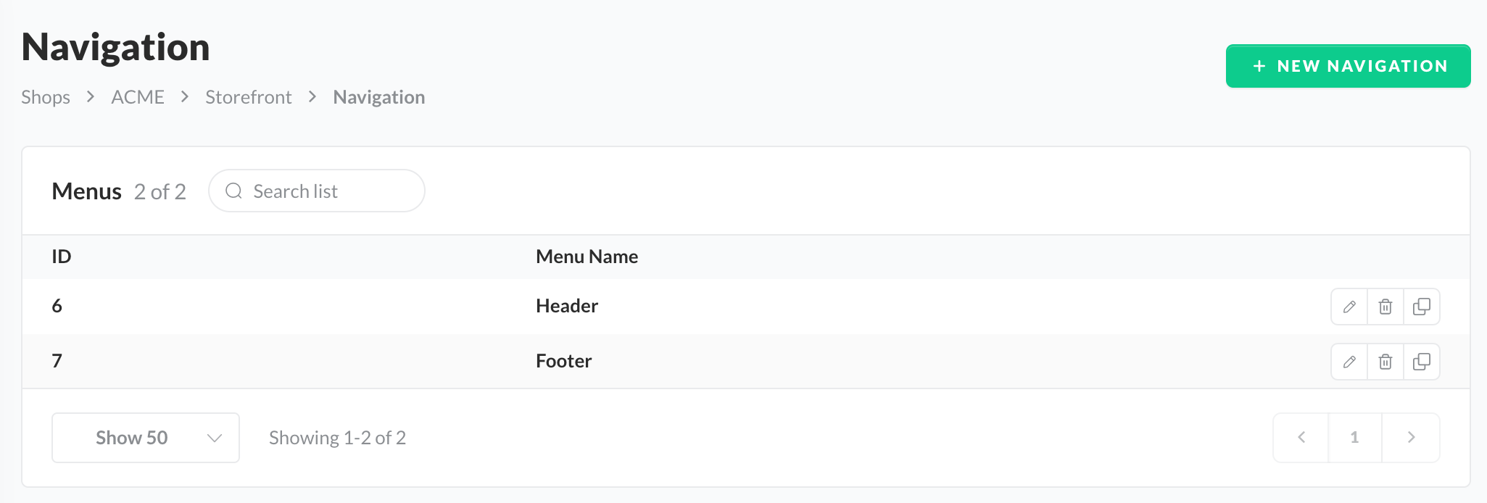Open the Show 50 page size dropdown
The image size is (1487, 503).
pos(146,438)
